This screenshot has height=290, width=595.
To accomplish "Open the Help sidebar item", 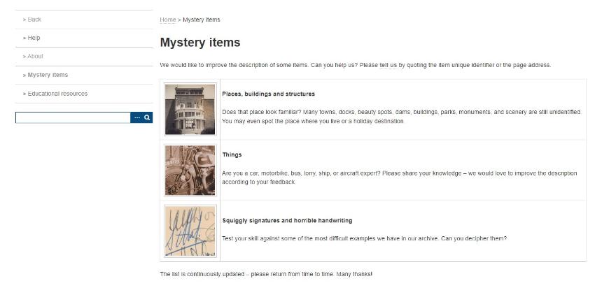I will (32, 38).
